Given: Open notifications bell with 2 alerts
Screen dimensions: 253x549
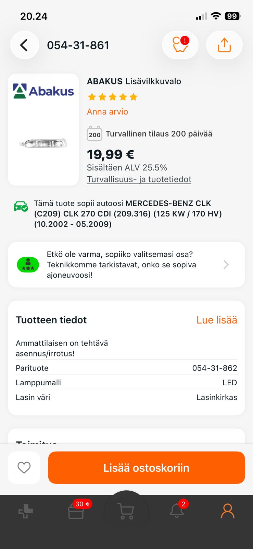Looking at the screenshot, I should [x=177, y=511].
